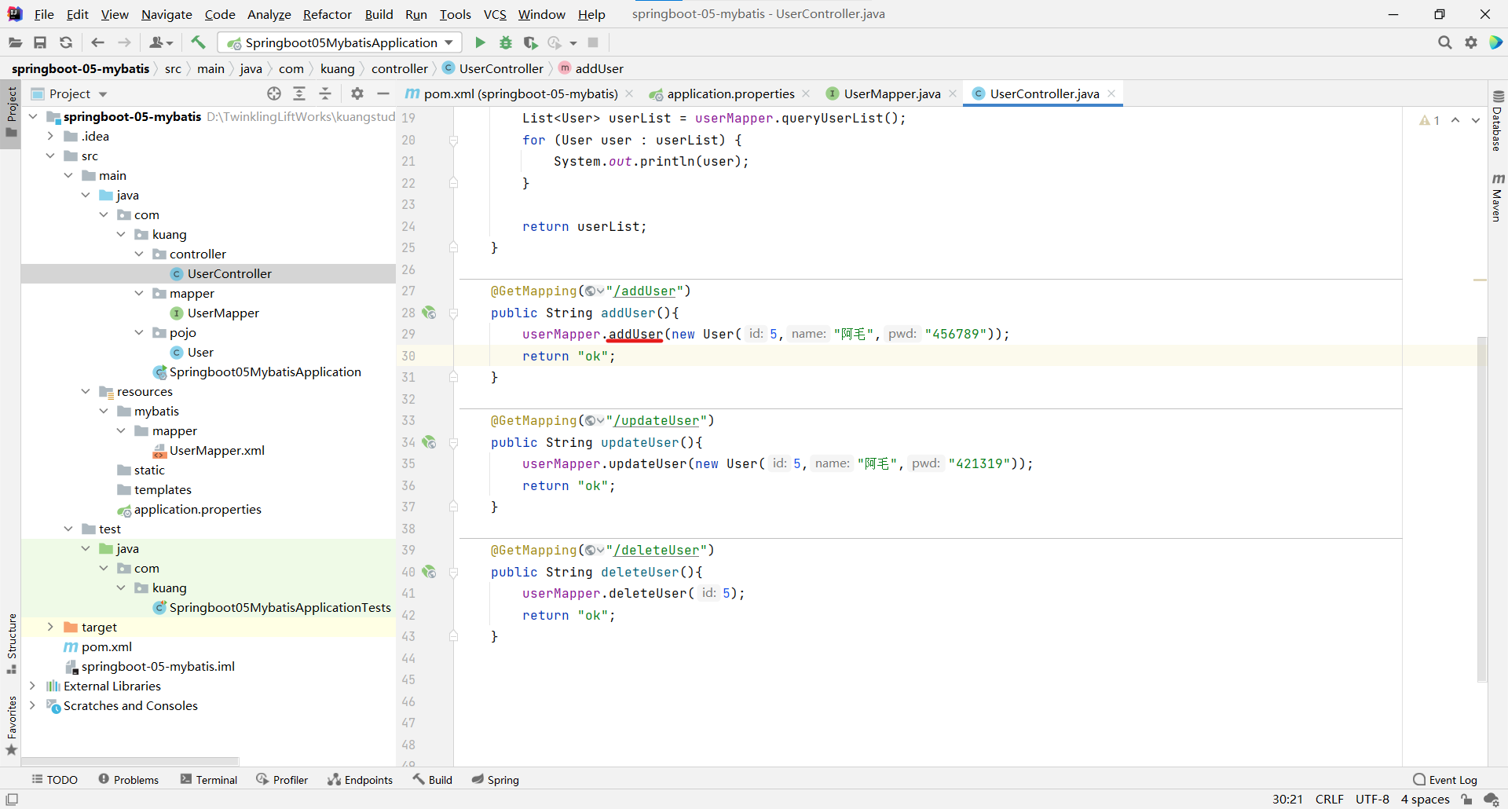Toggle the Structure tool window
Screen dimensions: 1508x809
(x=11, y=643)
